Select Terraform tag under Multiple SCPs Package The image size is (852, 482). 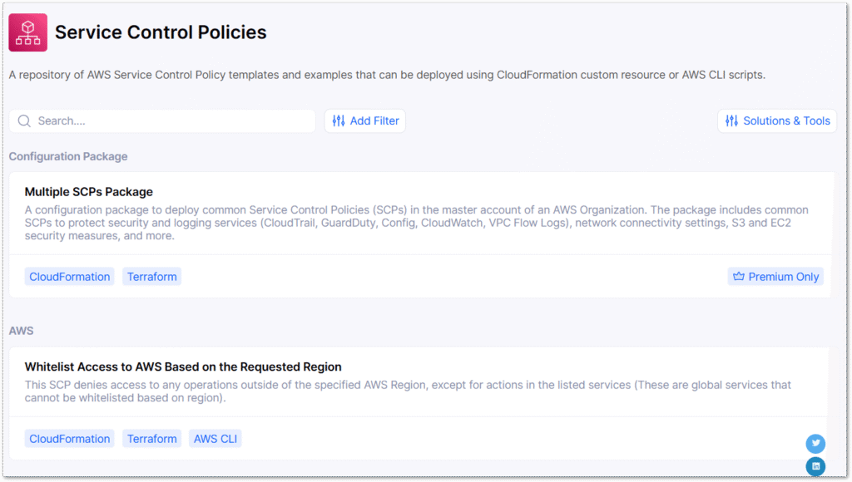pyautogui.click(x=152, y=277)
